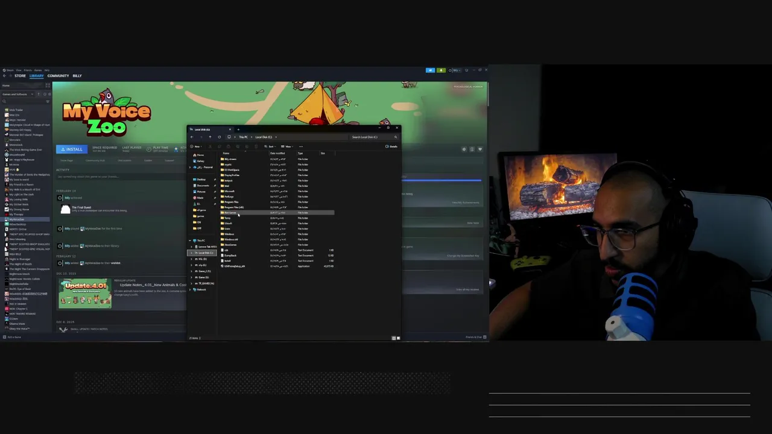Toggle the Details pane button in Explorer
The image size is (772, 434).
[391, 146]
